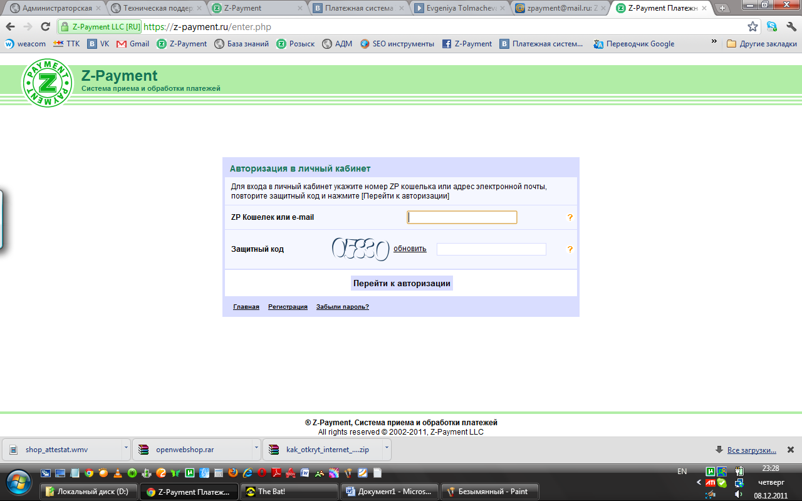Open the SEO инструменты bookmark
802x501 pixels.
coord(397,44)
